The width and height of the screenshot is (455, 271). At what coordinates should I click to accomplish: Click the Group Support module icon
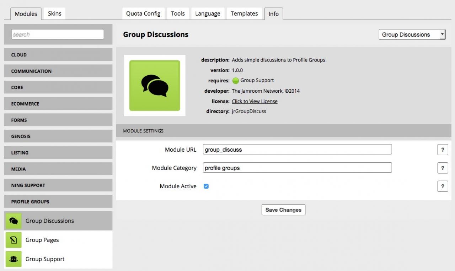pos(14,259)
